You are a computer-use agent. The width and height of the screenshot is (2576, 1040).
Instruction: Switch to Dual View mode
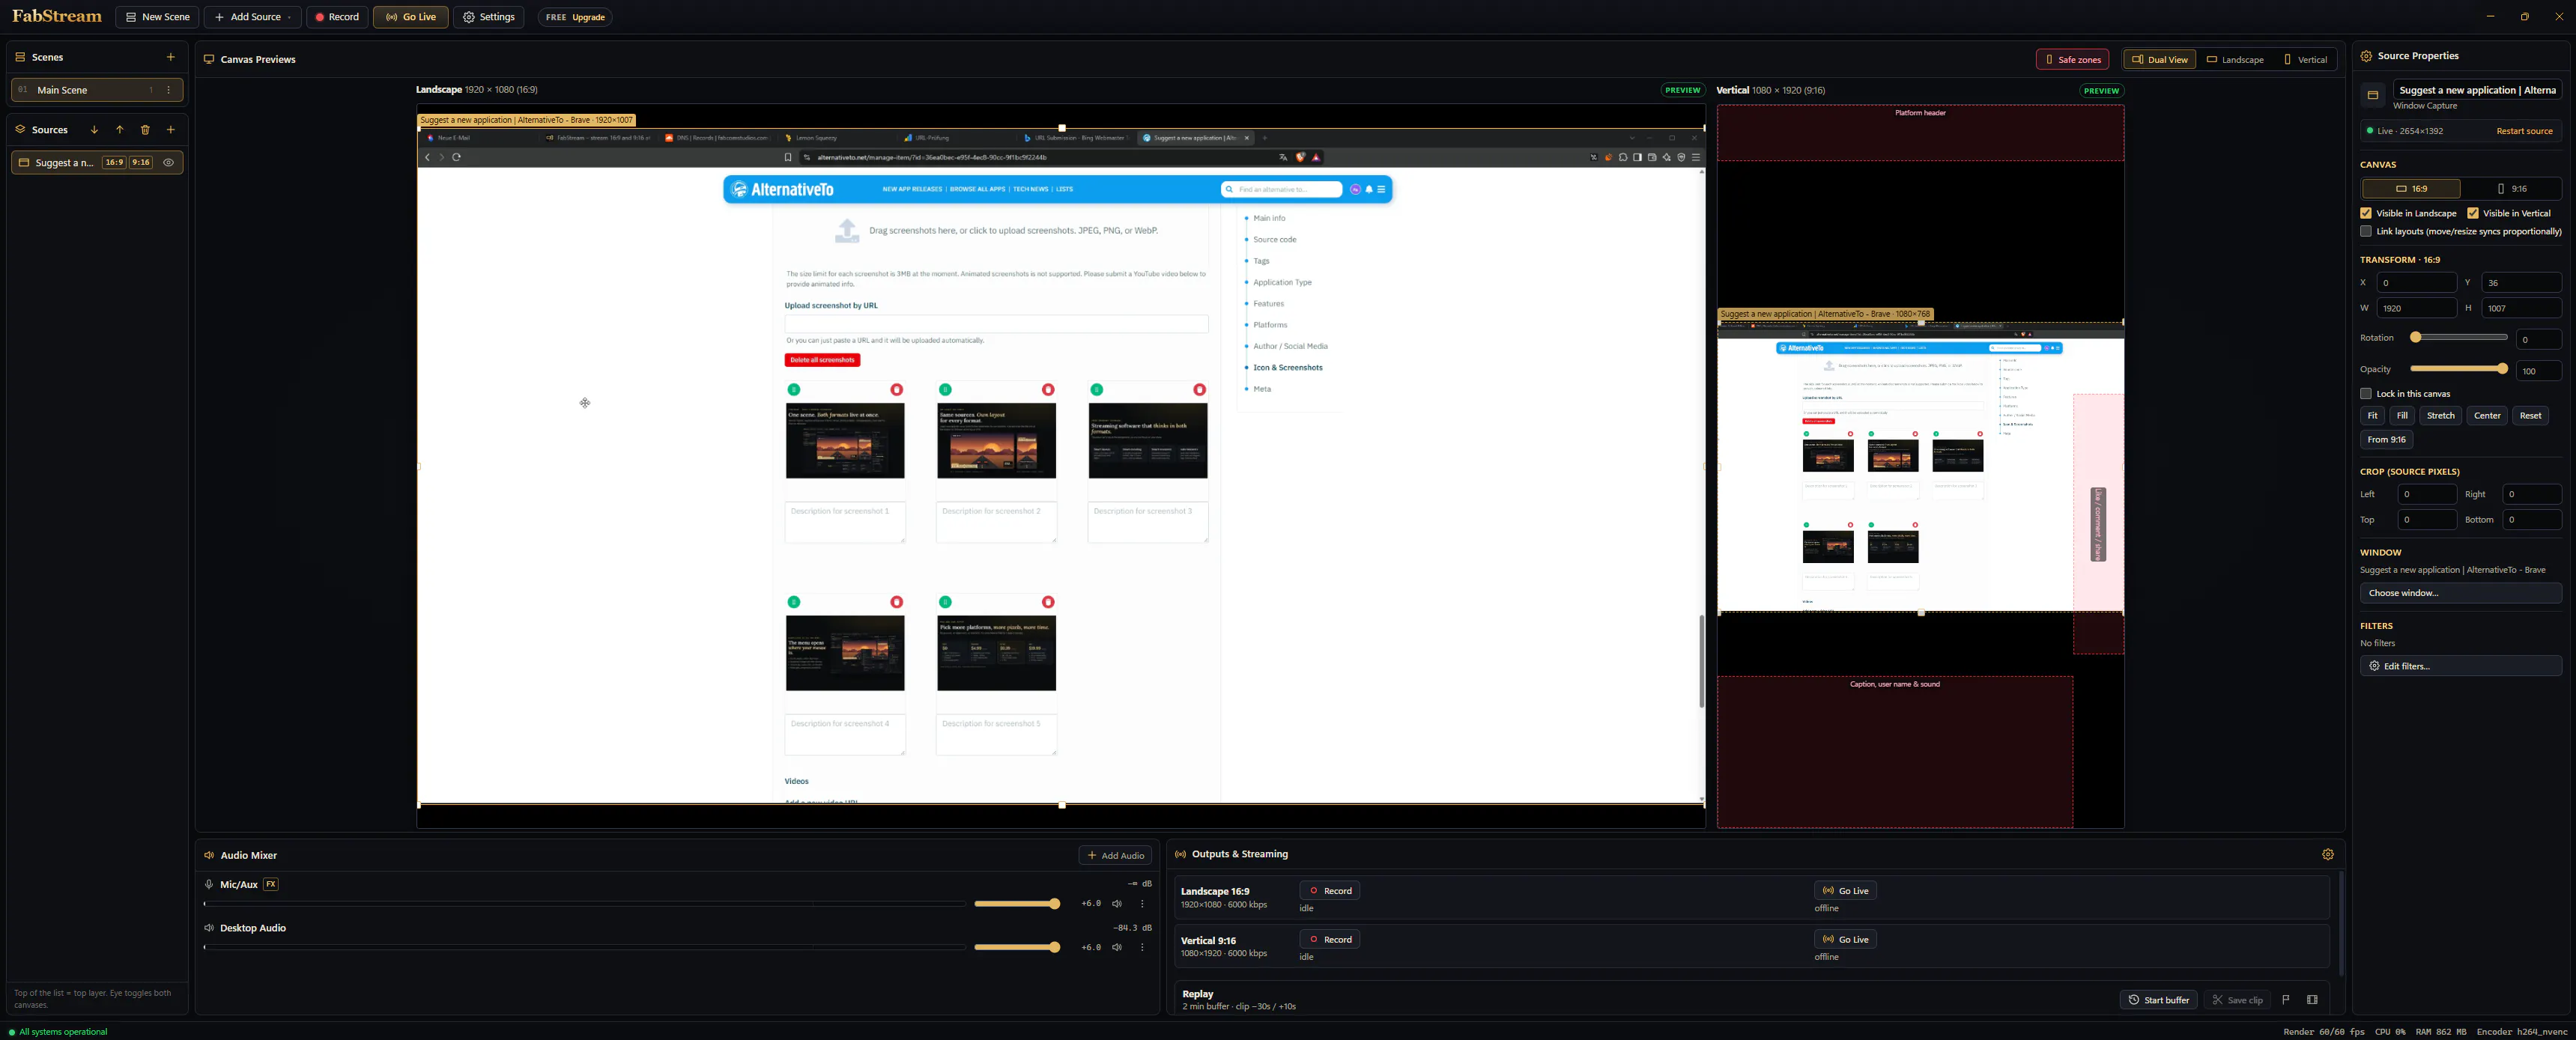[x=2160, y=60]
